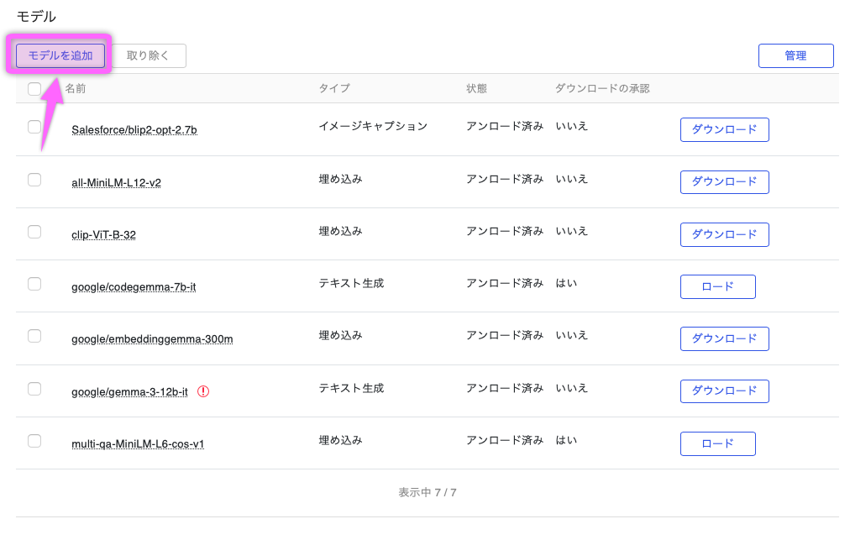The height and width of the screenshot is (540, 850).
Task: Open the google/embeddinggemma-300m model link
Action: [x=152, y=338]
